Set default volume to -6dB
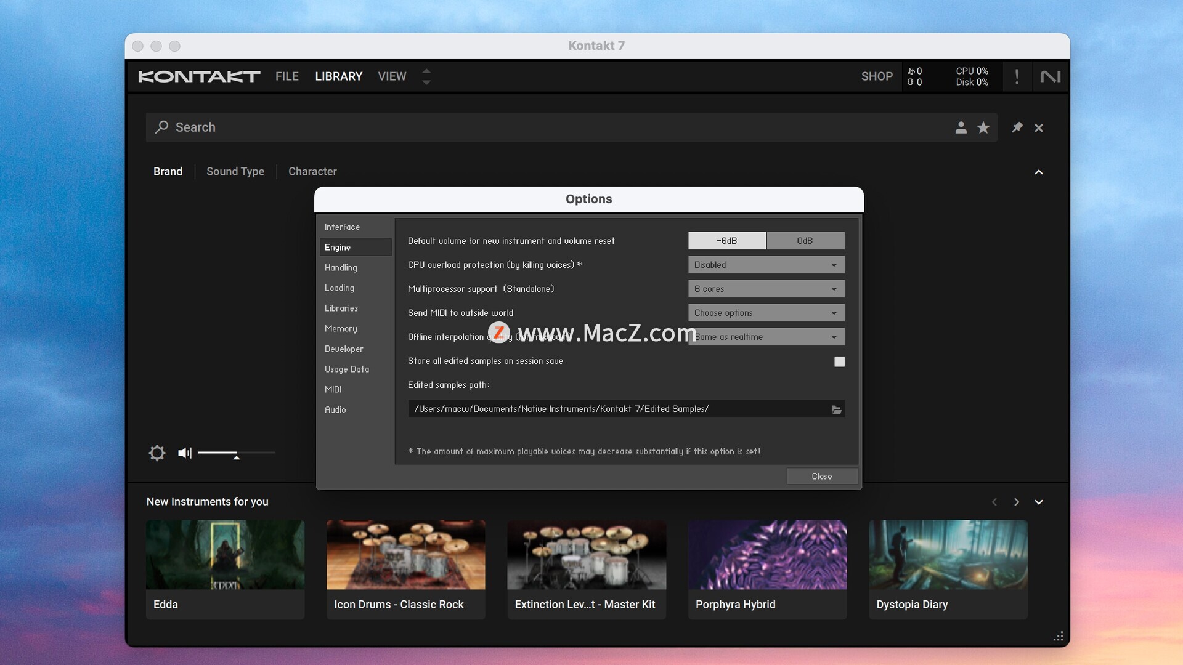This screenshot has height=665, width=1183. pyautogui.click(x=727, y=241)
